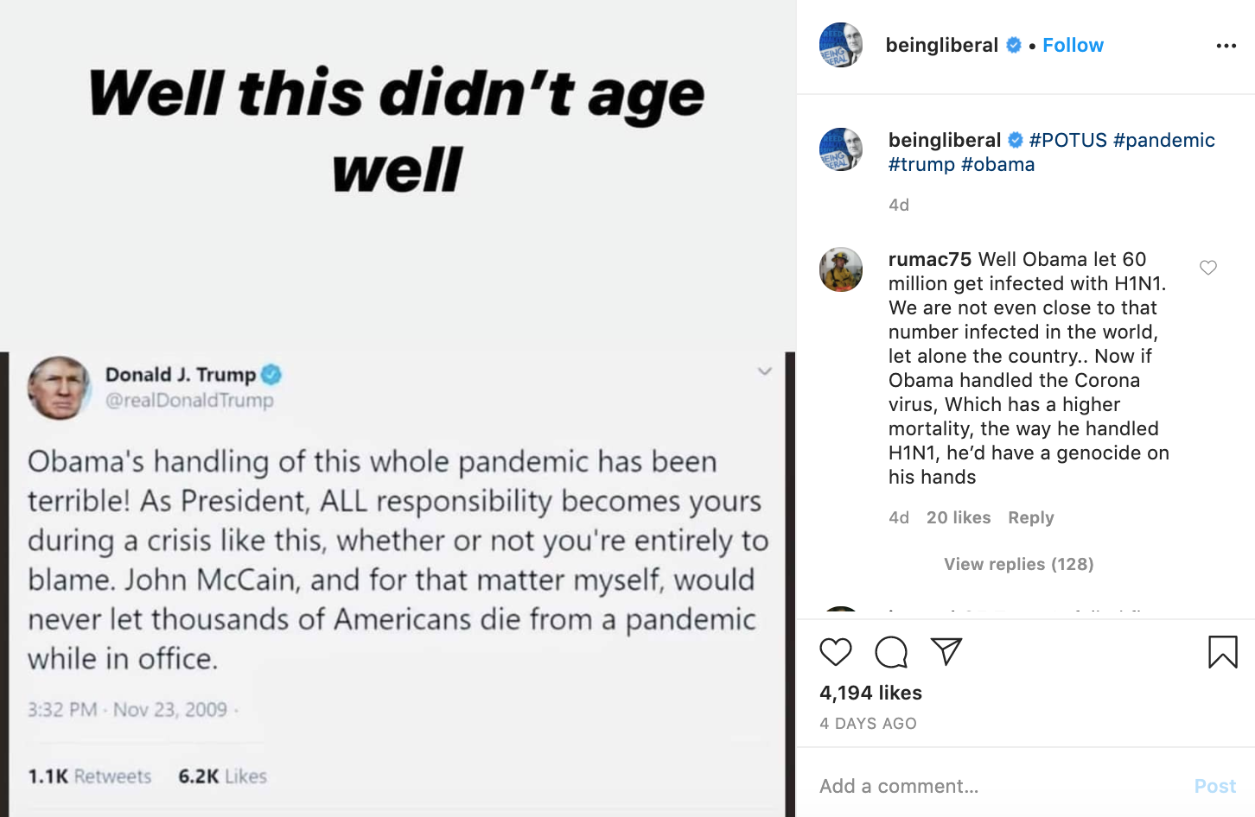Click rumac75's profile picture
The height and width of the screenshot is (817, 1255).
(841, 269)
